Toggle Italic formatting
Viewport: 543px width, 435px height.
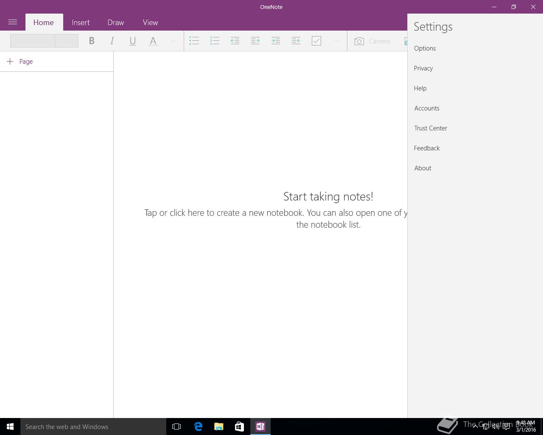tap(112, 41)
